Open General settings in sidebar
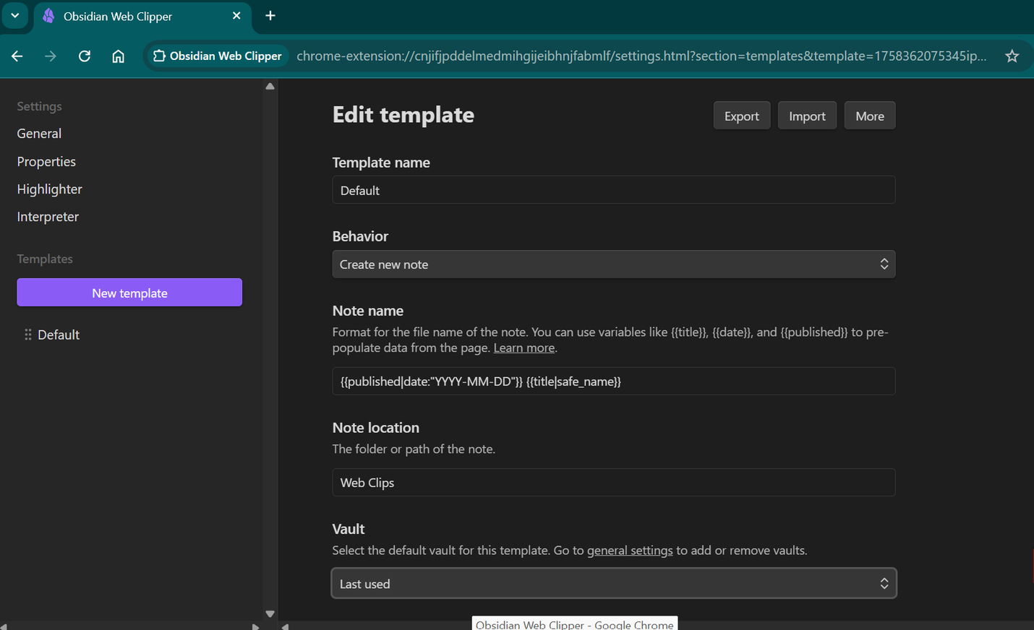Viewport: 1034px width, 630px height. [39, 134]
